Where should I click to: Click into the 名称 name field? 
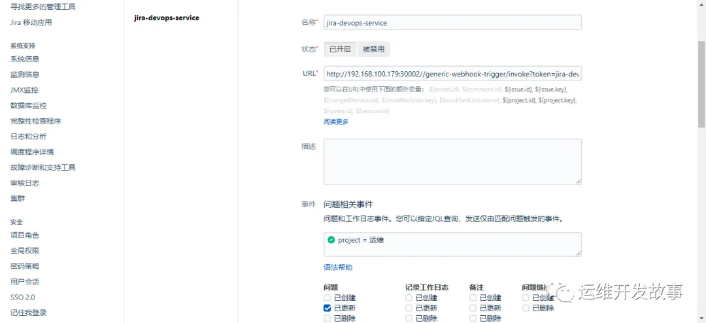coord(452,22)
